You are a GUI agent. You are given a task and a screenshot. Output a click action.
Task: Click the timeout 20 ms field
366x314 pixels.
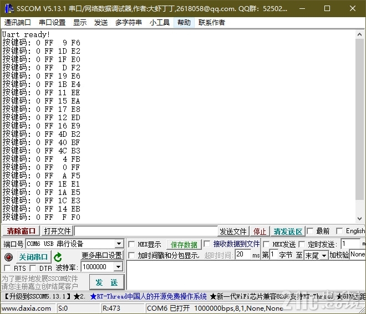coord(243,254)
